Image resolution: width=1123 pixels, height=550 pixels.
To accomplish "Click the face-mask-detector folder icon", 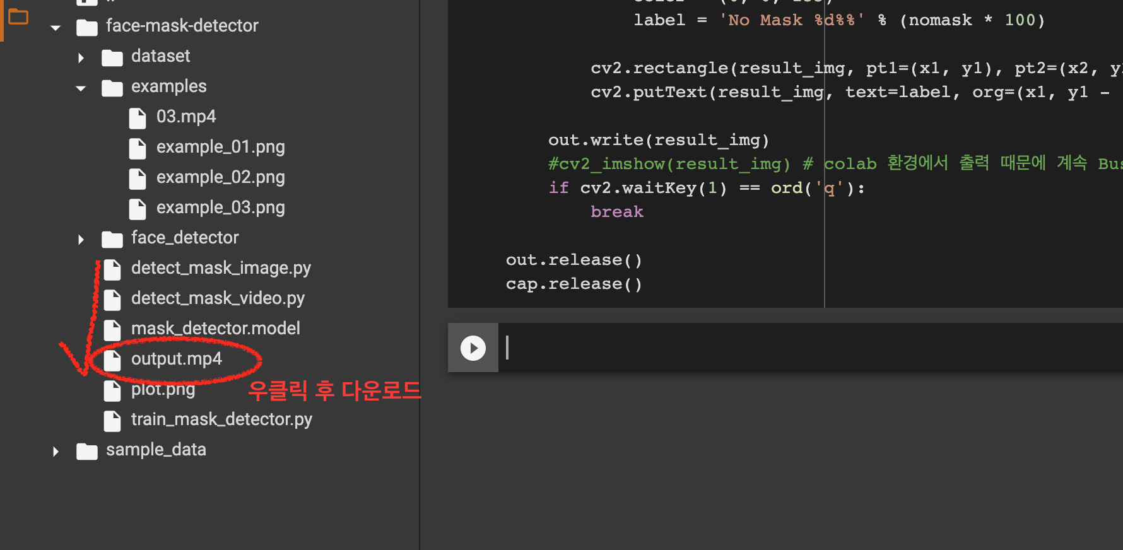I will pos(87,27).
